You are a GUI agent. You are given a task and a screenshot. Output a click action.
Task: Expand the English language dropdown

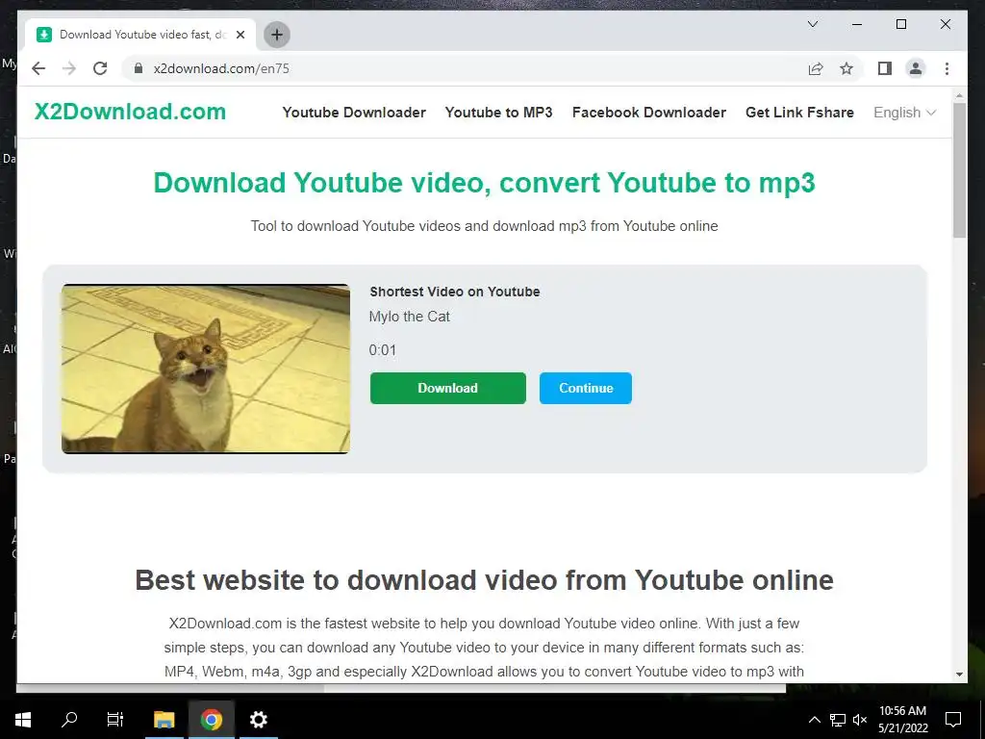pos(904,113)
